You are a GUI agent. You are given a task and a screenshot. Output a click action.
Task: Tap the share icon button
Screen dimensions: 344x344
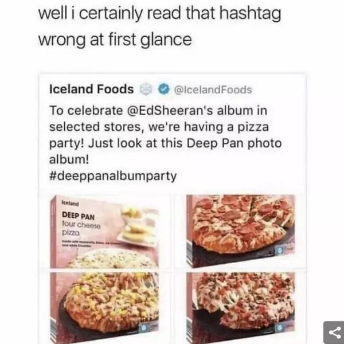pos(334,333)
